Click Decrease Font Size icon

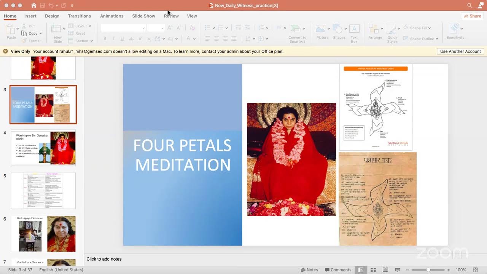tap(179, 28)
